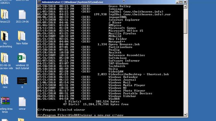This screenshot has width=216, height=121.
Task: Click the 'TAP-Windows' directory row
Action: (83, 64)
